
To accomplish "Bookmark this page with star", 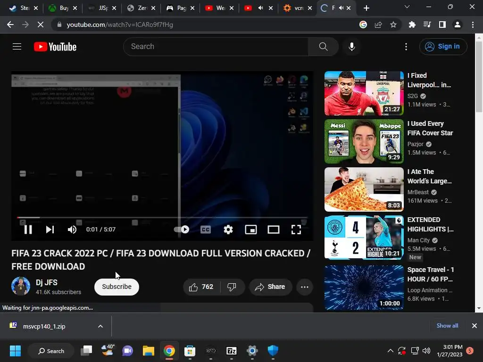I will tap(393, 25).
